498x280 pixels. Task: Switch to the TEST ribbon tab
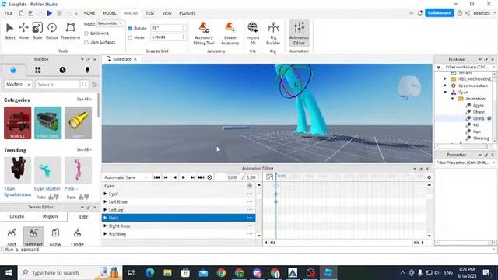tap(150, 13)
